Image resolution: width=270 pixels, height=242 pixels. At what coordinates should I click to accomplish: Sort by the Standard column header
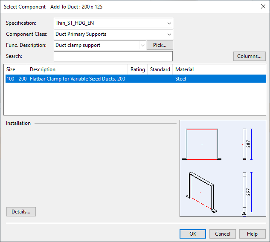(160, 69)
